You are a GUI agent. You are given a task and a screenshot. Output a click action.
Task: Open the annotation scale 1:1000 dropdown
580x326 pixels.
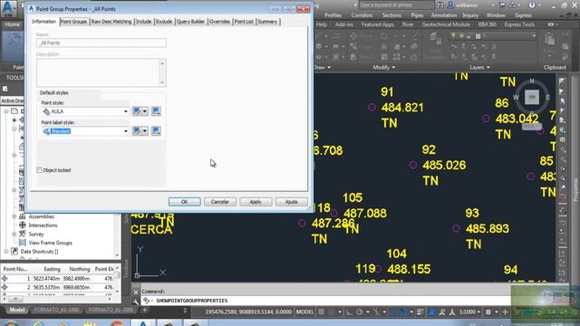coord(469,312)
